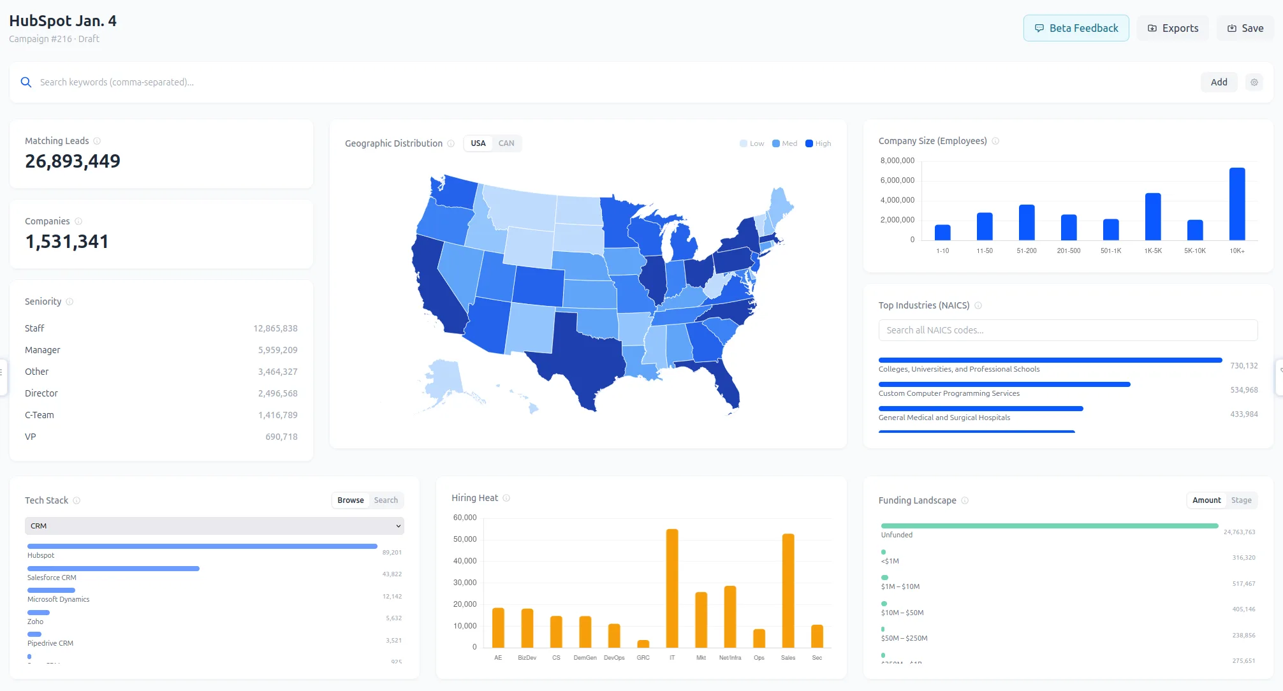The height and width of the screenshot is (691, 1283).
Task: Click the Staff seniority row
Action: pyautogui.click(x=161, y=328)
